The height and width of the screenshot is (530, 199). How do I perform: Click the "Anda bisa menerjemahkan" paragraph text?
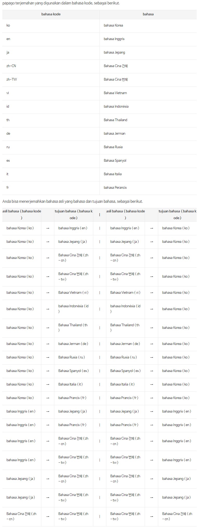coord(72,201)
